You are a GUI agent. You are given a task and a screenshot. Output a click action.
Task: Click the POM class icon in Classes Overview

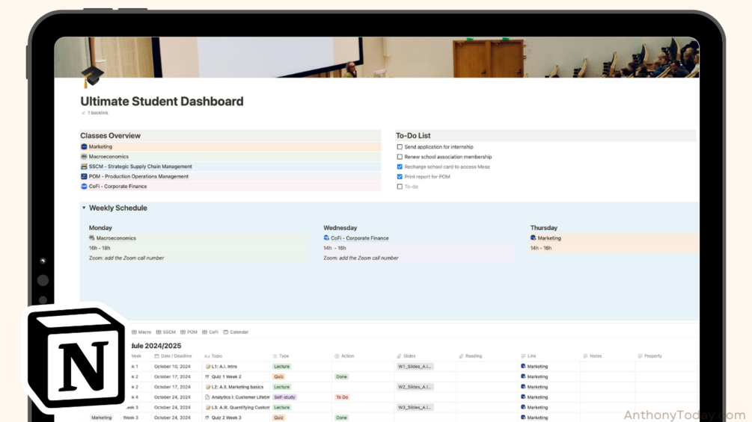click(84, 176)
